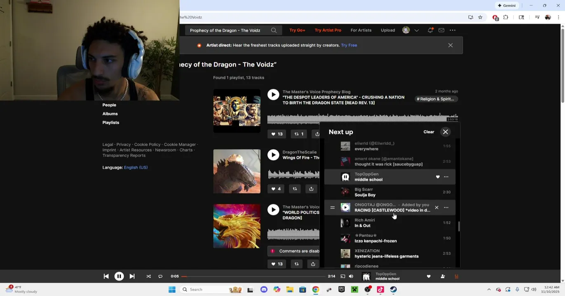Open the Try Go+ link
The width and height of the screenshot is (565, 296).
tap(297, 30)
